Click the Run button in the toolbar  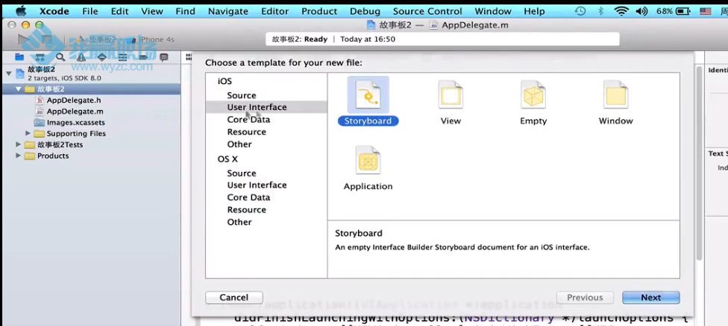coord(24,40)
